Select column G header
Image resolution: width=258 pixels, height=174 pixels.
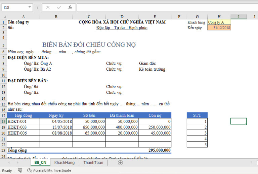pyautogui.click(x=197, y=17)
